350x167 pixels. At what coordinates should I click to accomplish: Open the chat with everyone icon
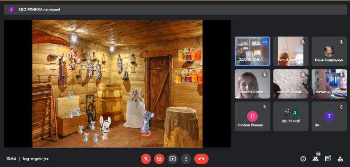(328, 159)
